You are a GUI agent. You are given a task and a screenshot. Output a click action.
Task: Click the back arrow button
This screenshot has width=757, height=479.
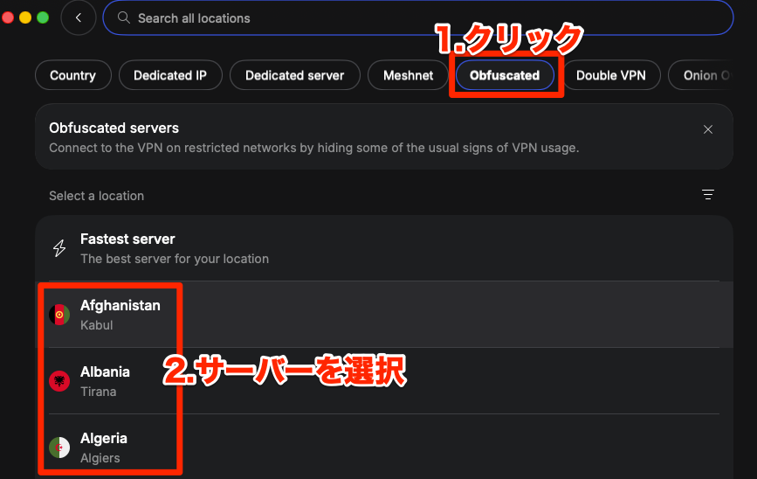click(x=79, y=17)
